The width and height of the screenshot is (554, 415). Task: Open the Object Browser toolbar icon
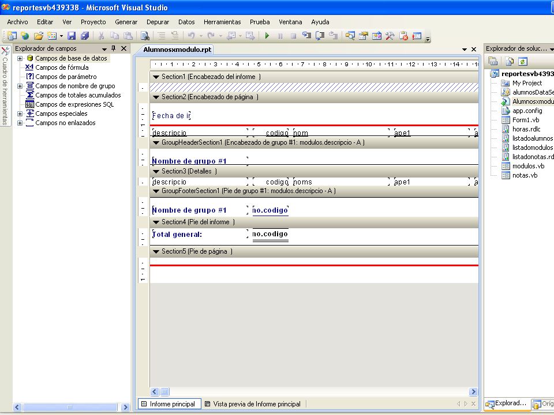click(377, 36)
